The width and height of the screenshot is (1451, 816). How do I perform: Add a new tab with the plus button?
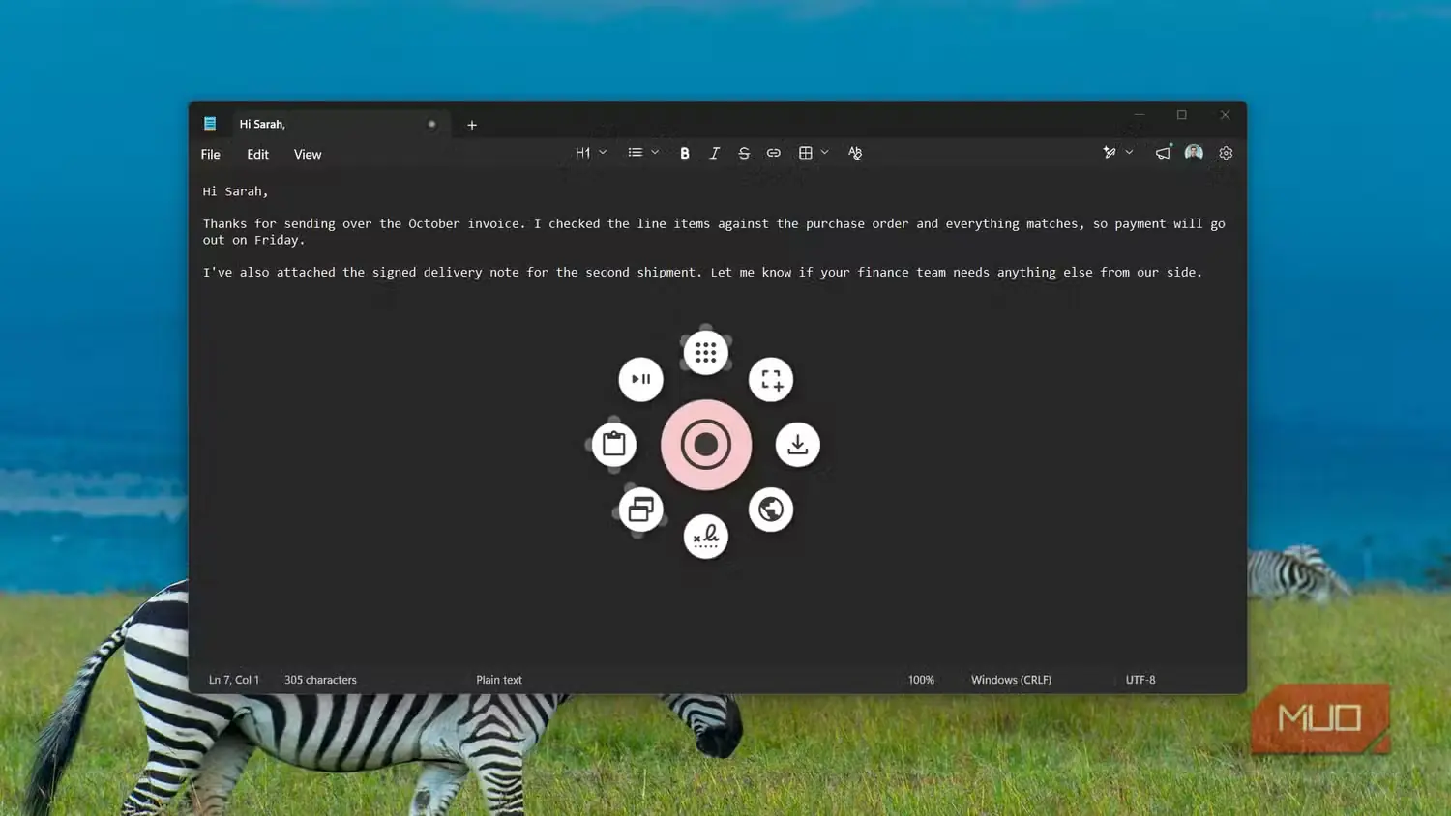[x=472, y=125]
